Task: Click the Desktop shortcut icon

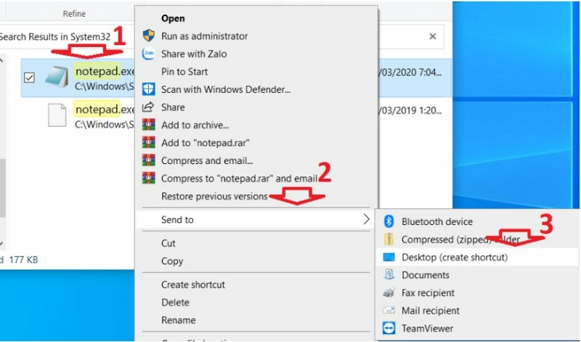Action: (x=389, y=257)
